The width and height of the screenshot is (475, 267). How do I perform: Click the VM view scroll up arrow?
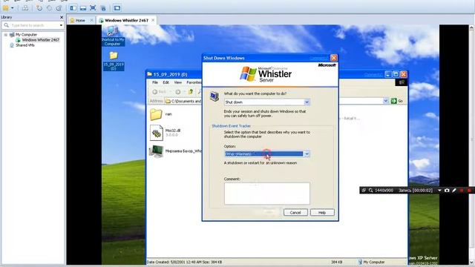472,27
